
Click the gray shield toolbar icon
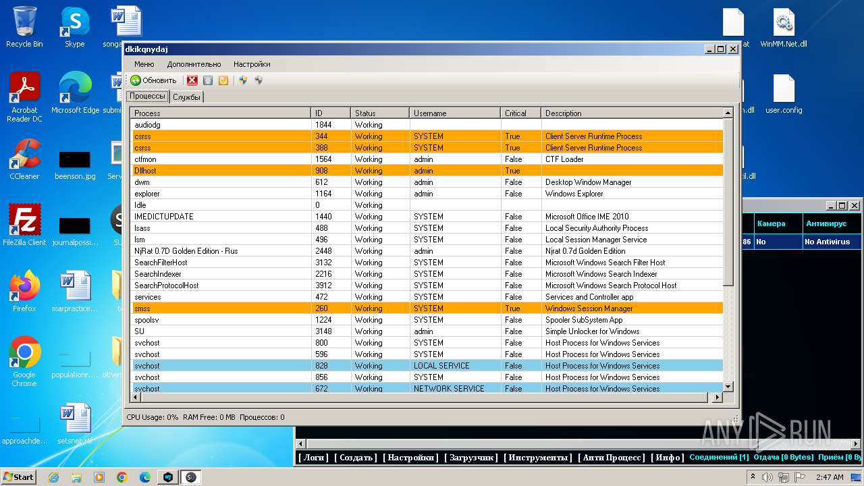point(259,80)
